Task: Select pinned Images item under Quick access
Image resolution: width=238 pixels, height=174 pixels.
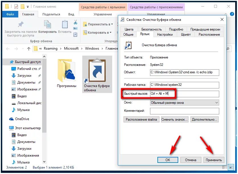Action: pyautogui.click(x=26, y=89)
